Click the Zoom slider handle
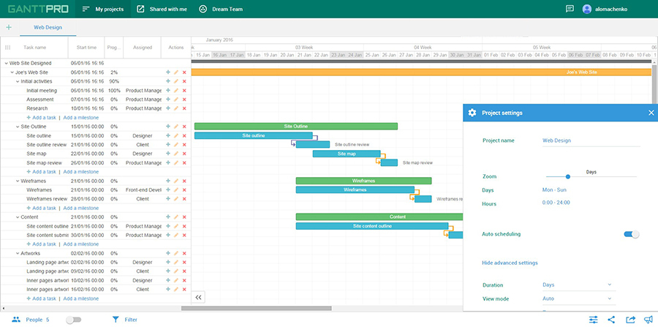Screen dimensions: 658x327 568,177
